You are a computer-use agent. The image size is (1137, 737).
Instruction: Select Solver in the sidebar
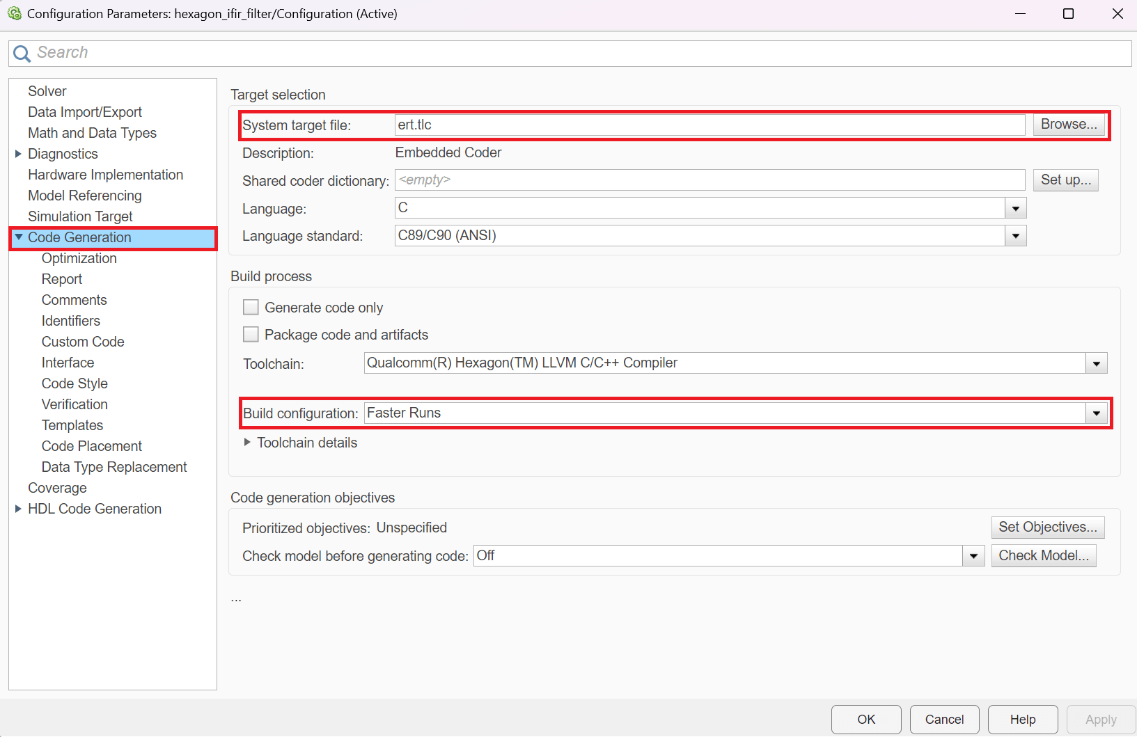point(47,90)
